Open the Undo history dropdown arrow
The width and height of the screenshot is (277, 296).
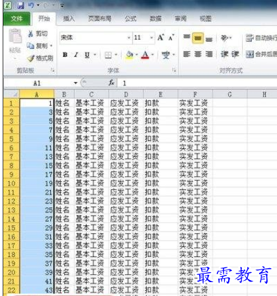pyautogui.click(x=38, y=5)
